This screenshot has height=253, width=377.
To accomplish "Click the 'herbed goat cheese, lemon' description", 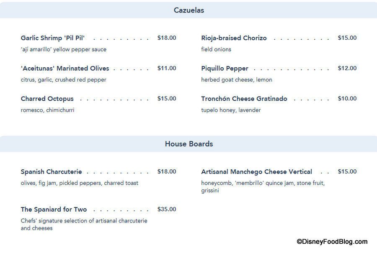I will point(237,80).
